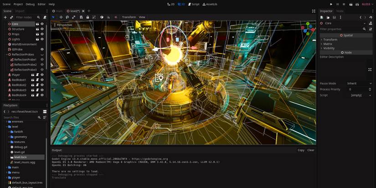
Task: Toggle visibility of Lights node
Action: pos(42,39)
